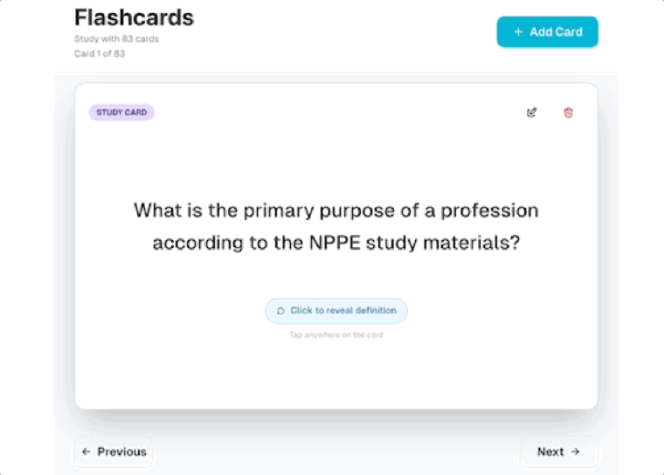Image resolution: width=664 pixels, height=475 pixels.
Task: Advance to the Next card
Action: (558, 451)
